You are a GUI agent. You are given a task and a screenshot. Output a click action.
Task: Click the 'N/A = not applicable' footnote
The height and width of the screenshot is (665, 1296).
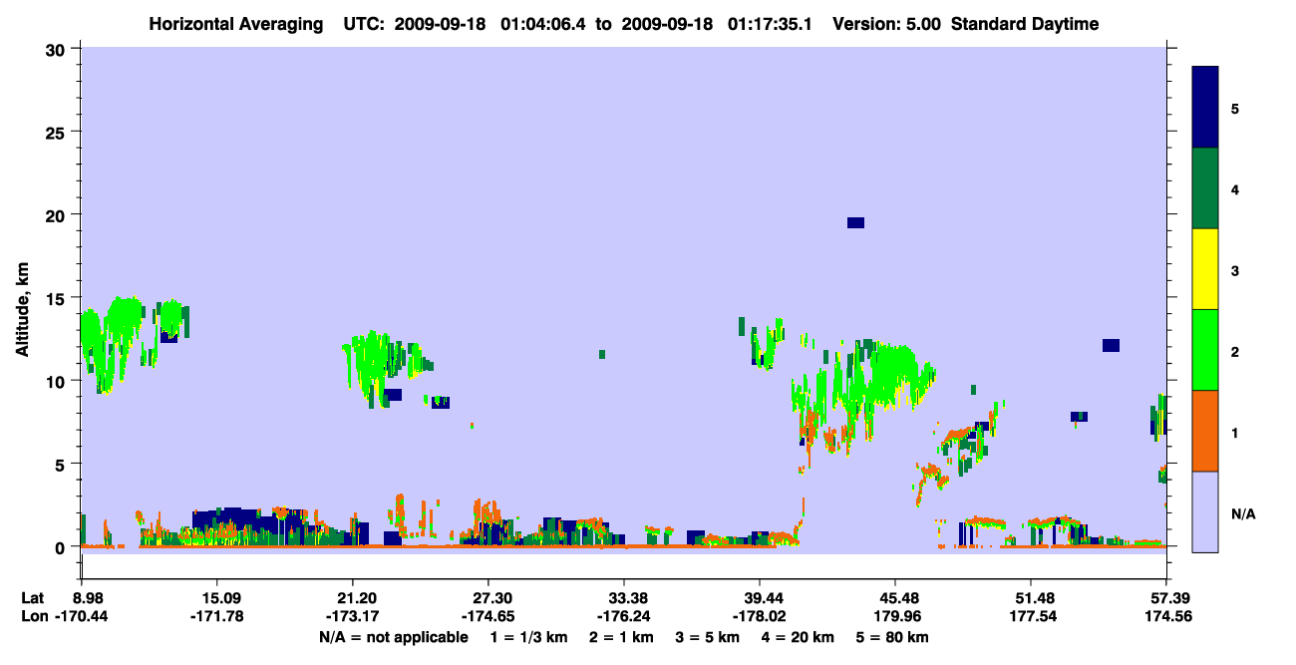(394, 637)
